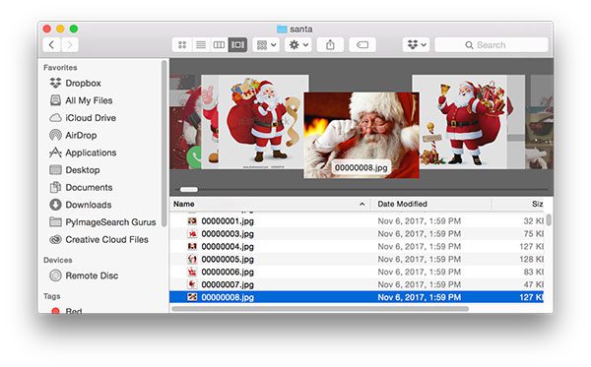The width and height of the screenshot is (591, 367).
Task: Click into the Search field
Action: (492, 45)
